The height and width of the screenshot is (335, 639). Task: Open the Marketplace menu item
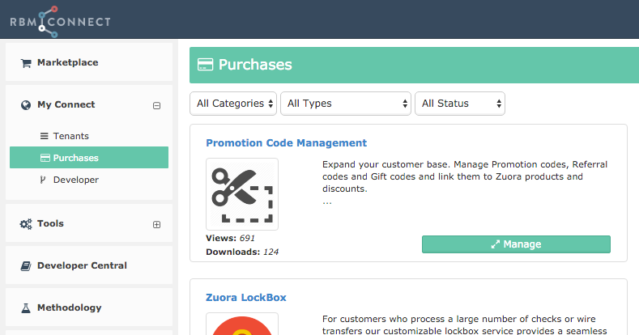tap(89, 62)
